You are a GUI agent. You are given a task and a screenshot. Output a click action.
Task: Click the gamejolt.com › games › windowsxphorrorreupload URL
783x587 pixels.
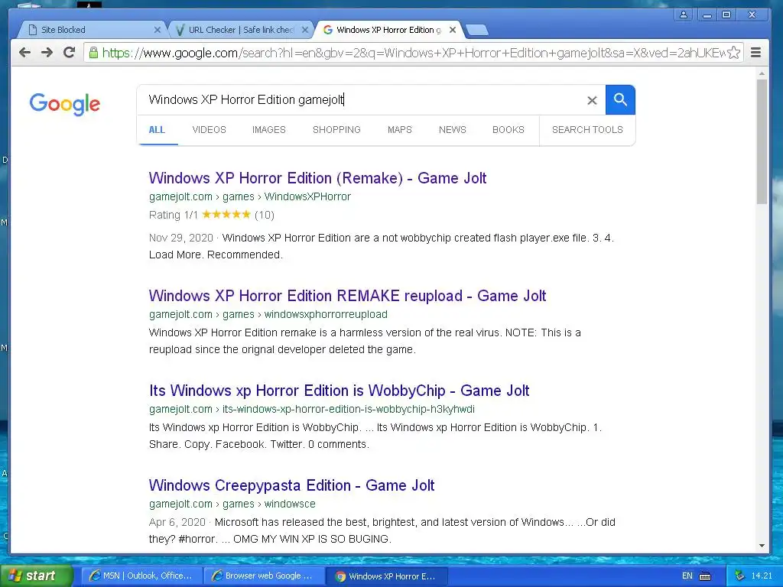[x=268, y=314]
